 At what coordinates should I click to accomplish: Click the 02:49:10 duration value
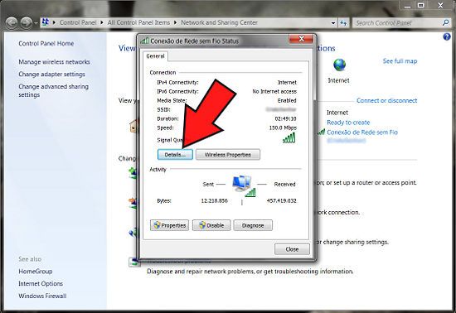pyautogui.click(x=285, y=118)
